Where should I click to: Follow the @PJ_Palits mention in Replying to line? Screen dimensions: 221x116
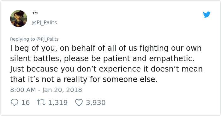[47, 39]
